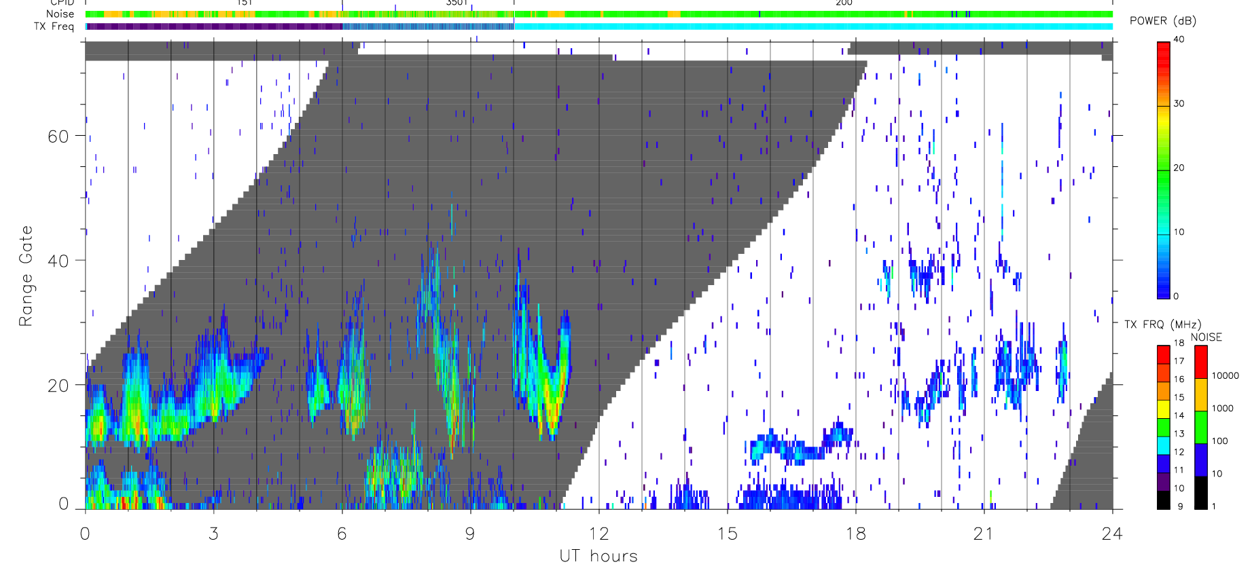Click the TX FRQ frequency color bar

point(1164,428)
